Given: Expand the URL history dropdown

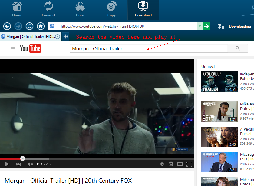Looking at the screenshot, I should [x=200, y=26].
